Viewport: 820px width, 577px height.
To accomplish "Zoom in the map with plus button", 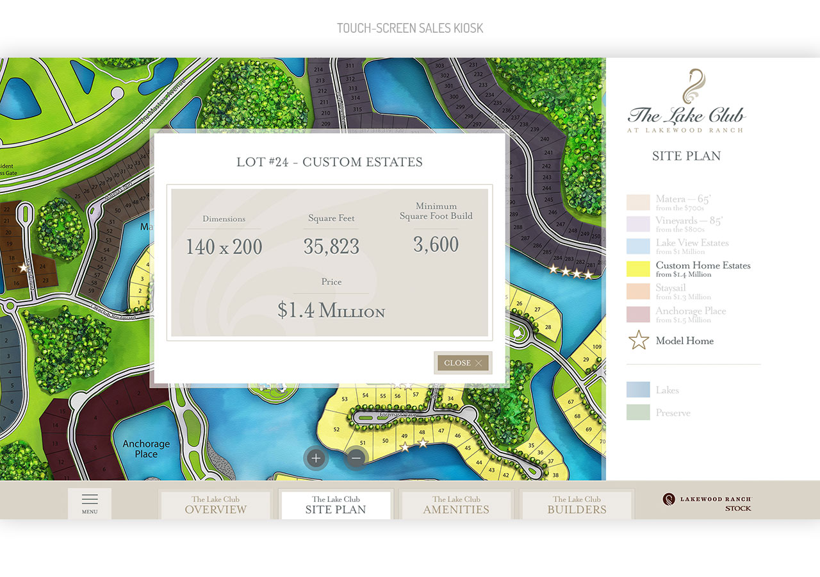I will tap(315, 458).
